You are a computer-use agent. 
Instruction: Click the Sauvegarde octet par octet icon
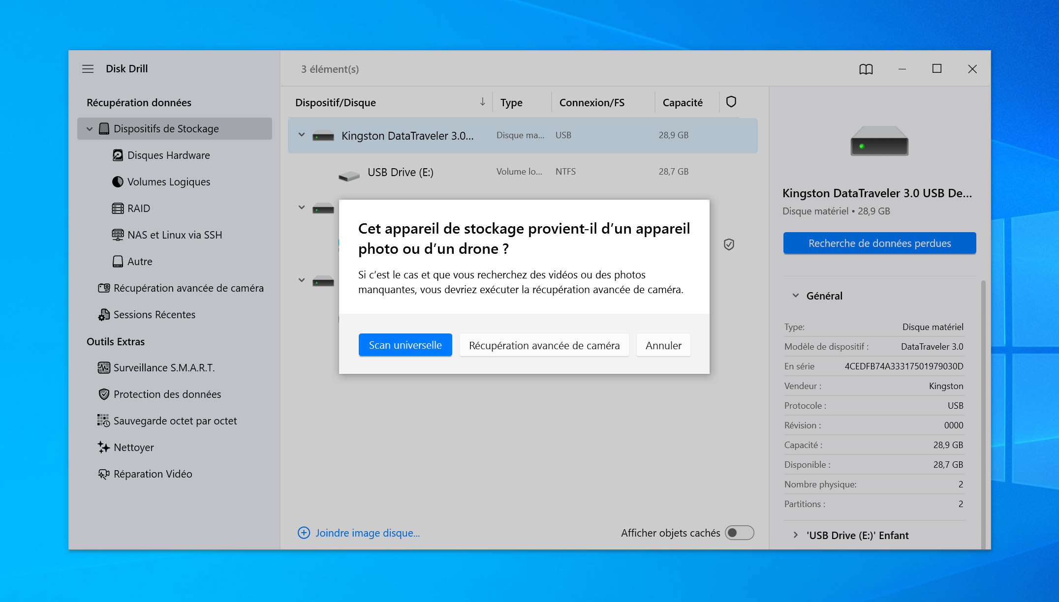tap(103, 421)
